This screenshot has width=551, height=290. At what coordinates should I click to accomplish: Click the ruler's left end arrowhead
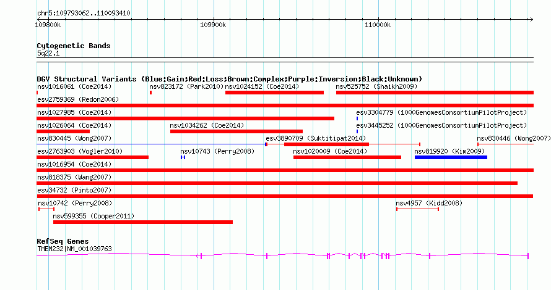[x=38, y=19]
